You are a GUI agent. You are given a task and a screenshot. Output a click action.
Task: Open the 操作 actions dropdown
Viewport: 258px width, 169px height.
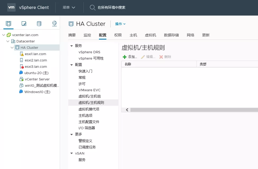point(120,24)
